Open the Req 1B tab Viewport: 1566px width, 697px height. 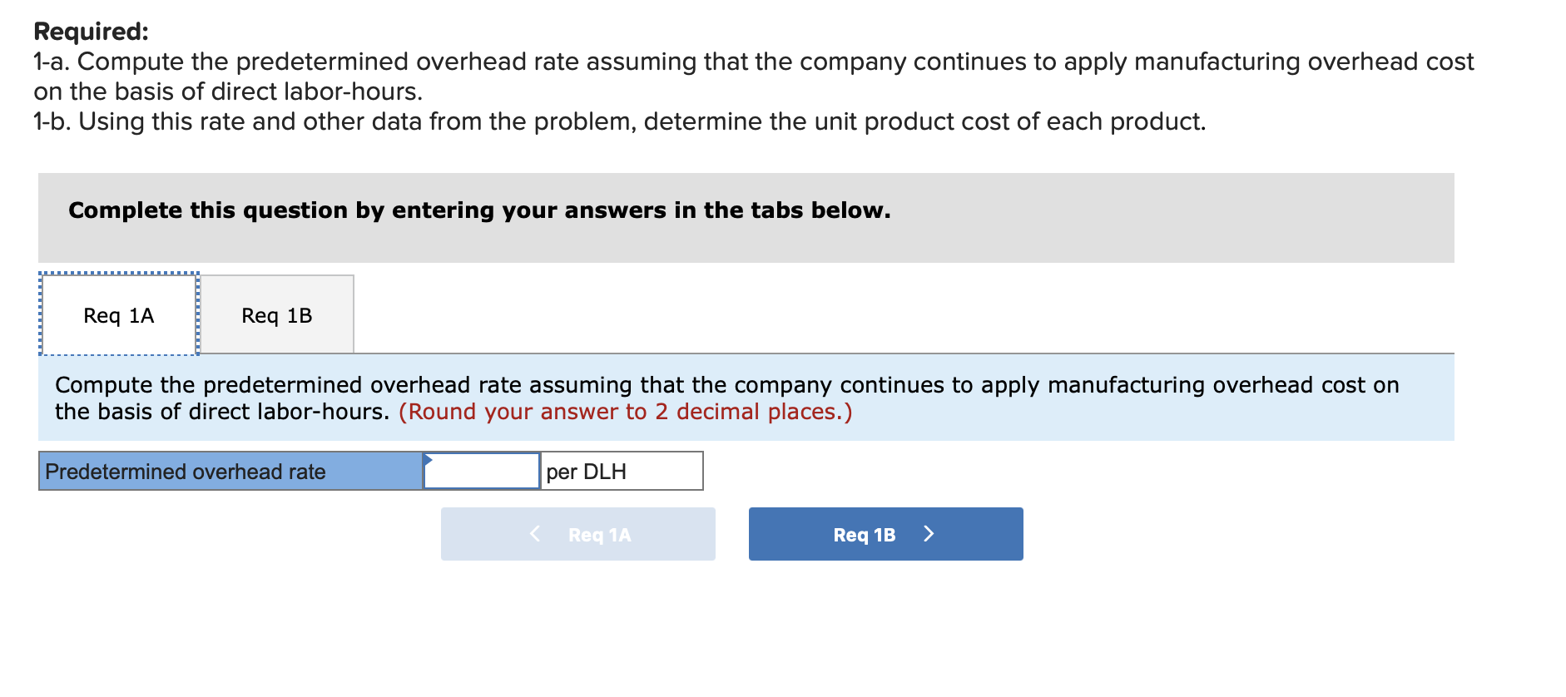(277, 315)
